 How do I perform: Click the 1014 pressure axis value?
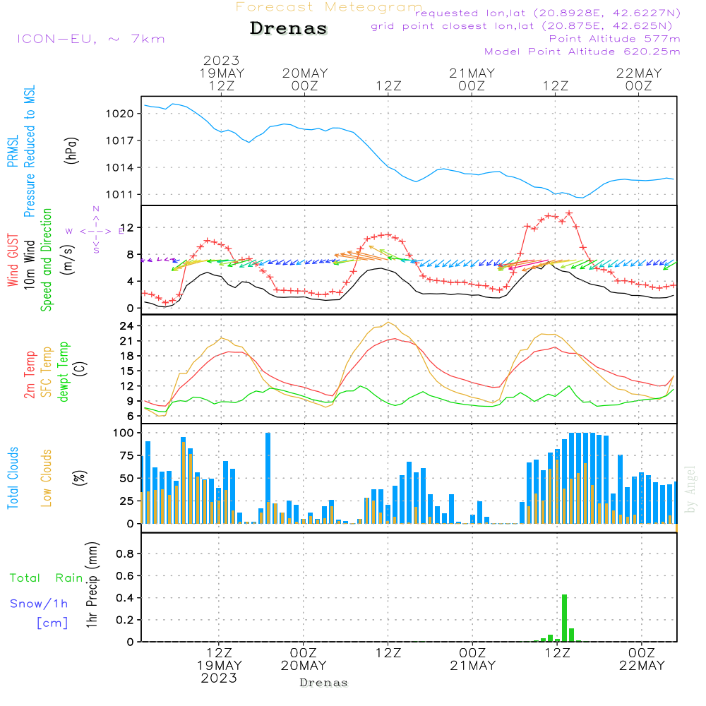pos(120,168)
